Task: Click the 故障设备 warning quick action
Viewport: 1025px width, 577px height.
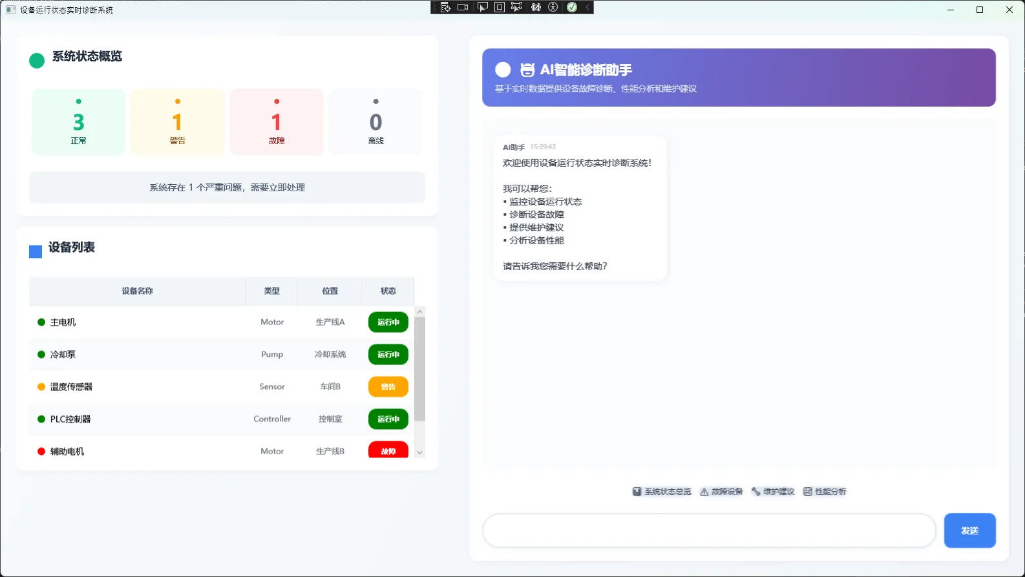Action: 721,492
